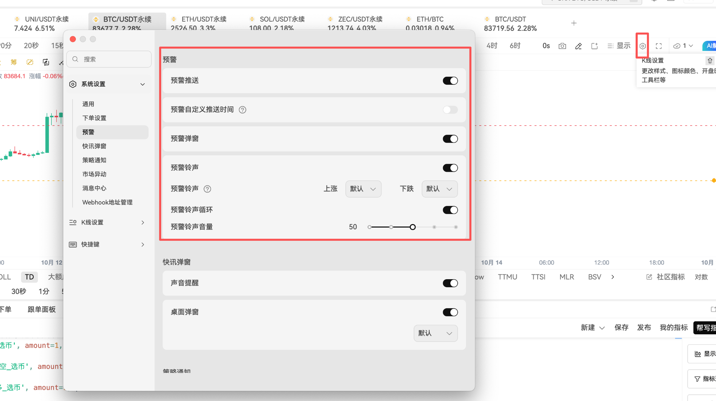716x401 pixels.
Task: Click the upload arrow icon in tooltip
Action: 710,60
